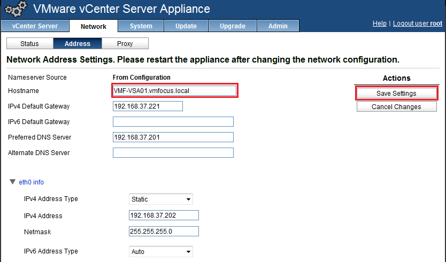Click into the Hostname field
Screen dimensions: 446x262
click(x=174, y=91)
